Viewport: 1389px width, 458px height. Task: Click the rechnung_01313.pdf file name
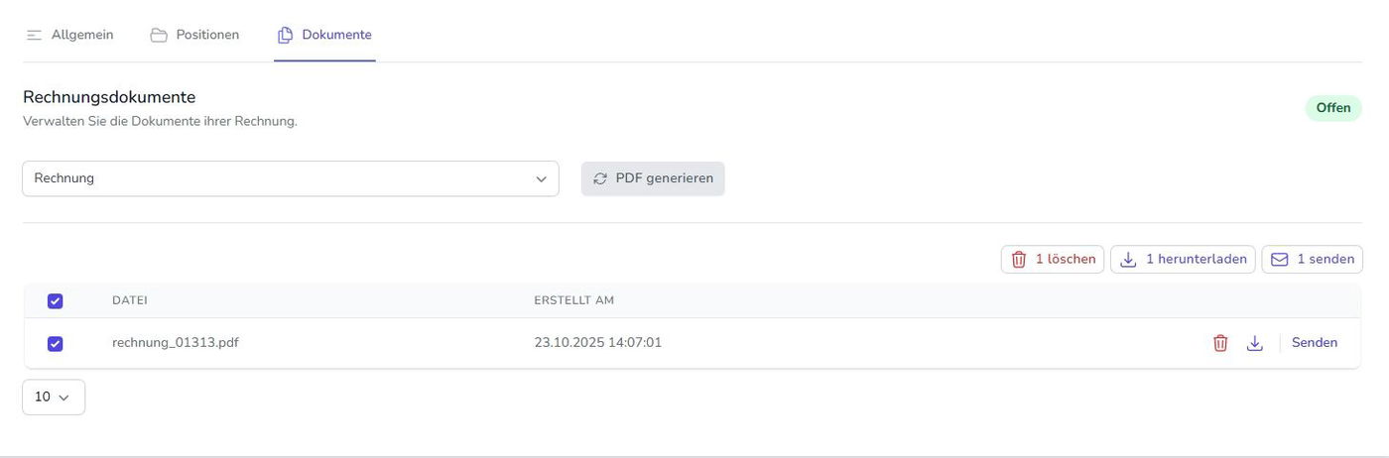coord(176,343)
